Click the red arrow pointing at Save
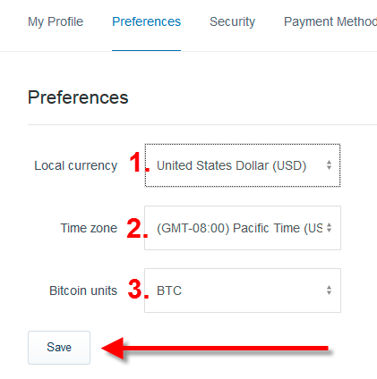Screen dimensions: 377x379 215,348
